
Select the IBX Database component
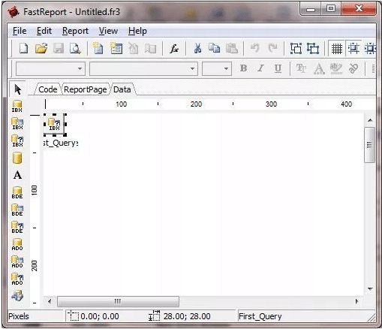[x=17, y=106]
